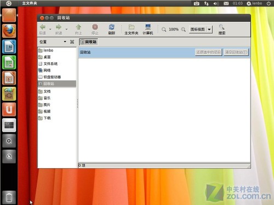The height and width of the screenshot is (205, 274).
Task: Launch LibreOffice Calc from the launcher
Action: (x=9, y=62)
